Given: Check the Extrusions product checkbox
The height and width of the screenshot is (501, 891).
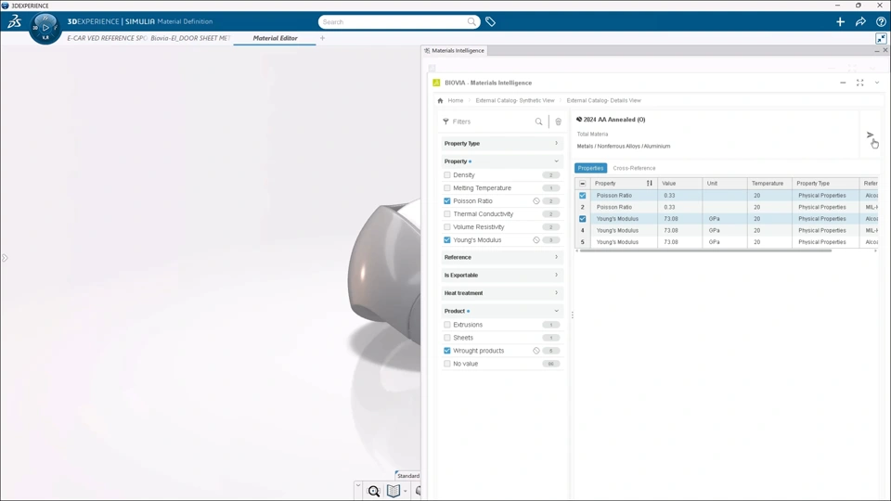Looking at the screenshot, I should coord(447,325).
